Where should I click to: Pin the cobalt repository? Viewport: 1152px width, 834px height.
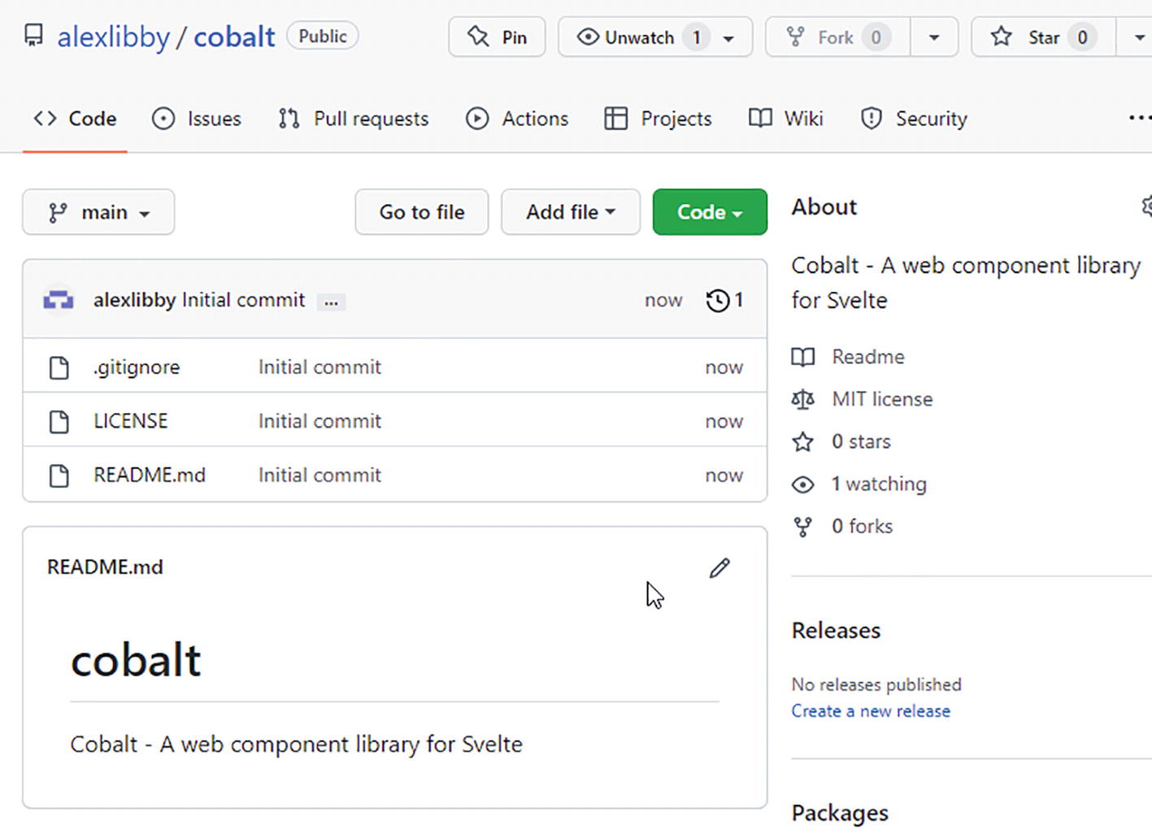coord(497,37)
